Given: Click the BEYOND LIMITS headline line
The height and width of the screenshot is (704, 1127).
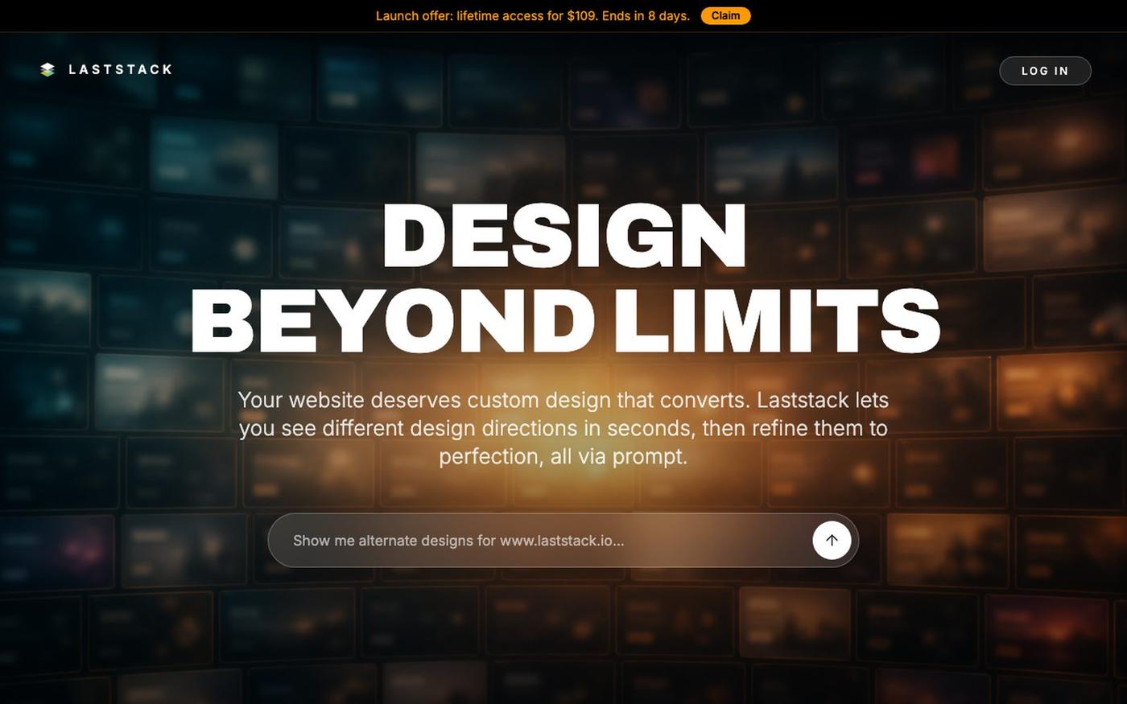Looking at the screenshot, I should pyautogui.click(x=564, y=321).
